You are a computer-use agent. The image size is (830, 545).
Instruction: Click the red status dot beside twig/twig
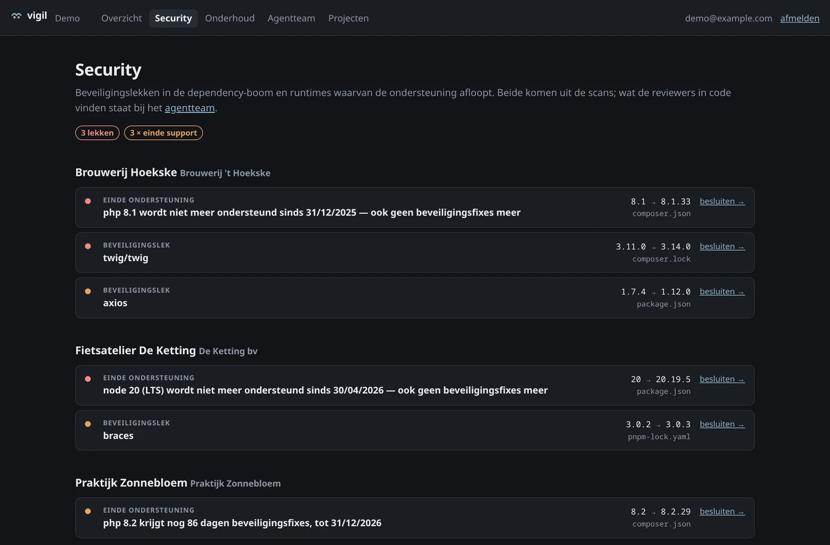coord(88,246)
